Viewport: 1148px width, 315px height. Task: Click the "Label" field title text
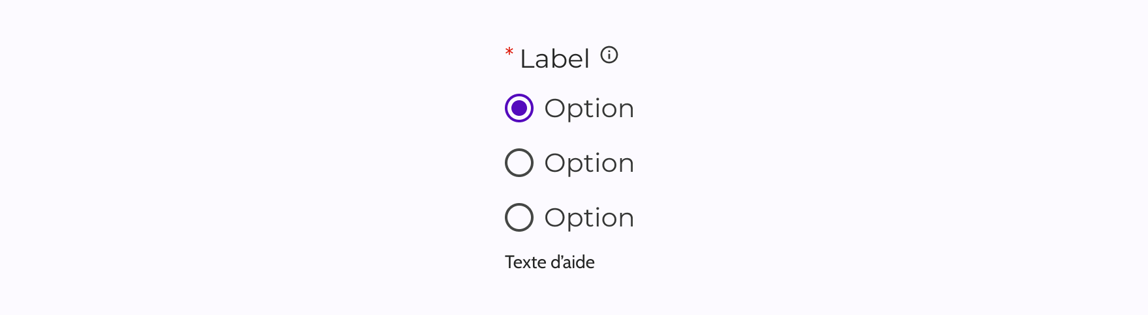[x=554, y=59]
